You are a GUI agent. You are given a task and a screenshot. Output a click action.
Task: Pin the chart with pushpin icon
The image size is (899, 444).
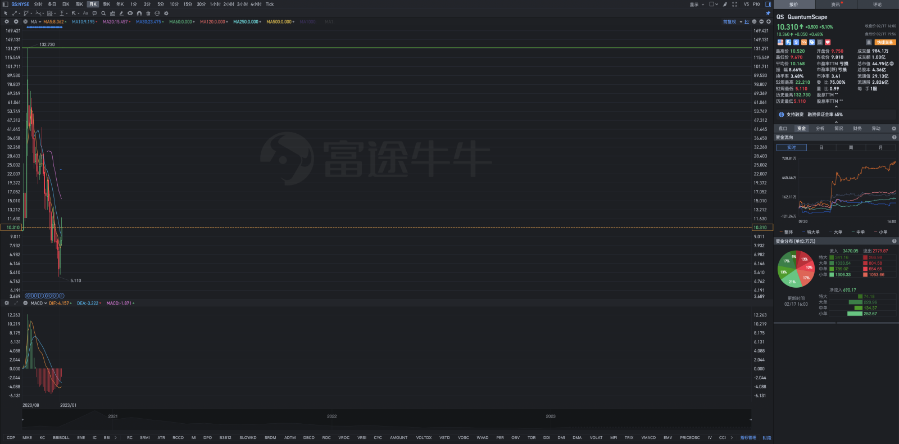768,13
